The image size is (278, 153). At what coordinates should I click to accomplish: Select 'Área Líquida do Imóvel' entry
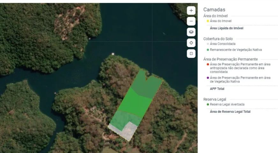coord(227,28)
